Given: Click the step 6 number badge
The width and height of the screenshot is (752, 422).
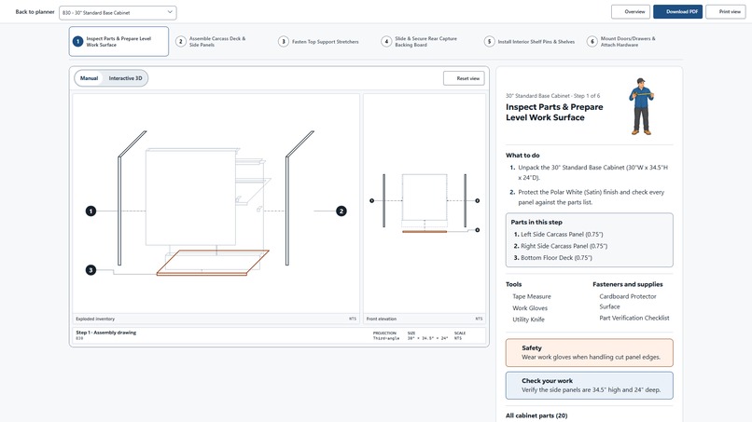Looking at the screenshot, I should pyautogui.click(x=592, y=42).
